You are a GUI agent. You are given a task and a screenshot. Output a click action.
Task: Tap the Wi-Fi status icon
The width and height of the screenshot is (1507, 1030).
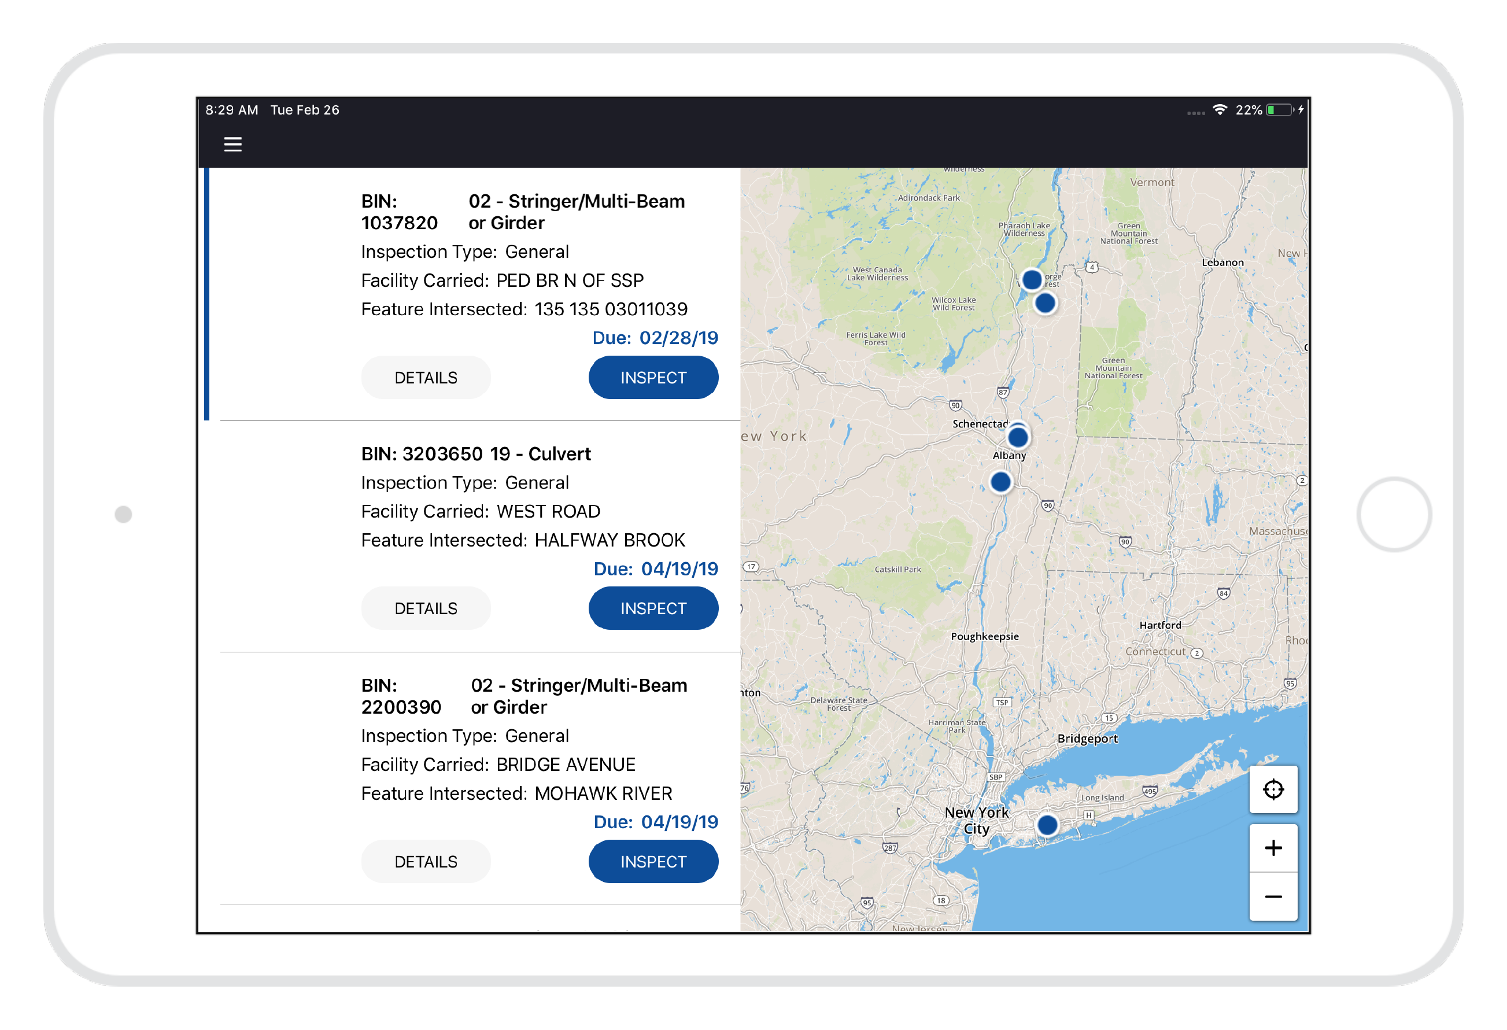click(1219, 110)
